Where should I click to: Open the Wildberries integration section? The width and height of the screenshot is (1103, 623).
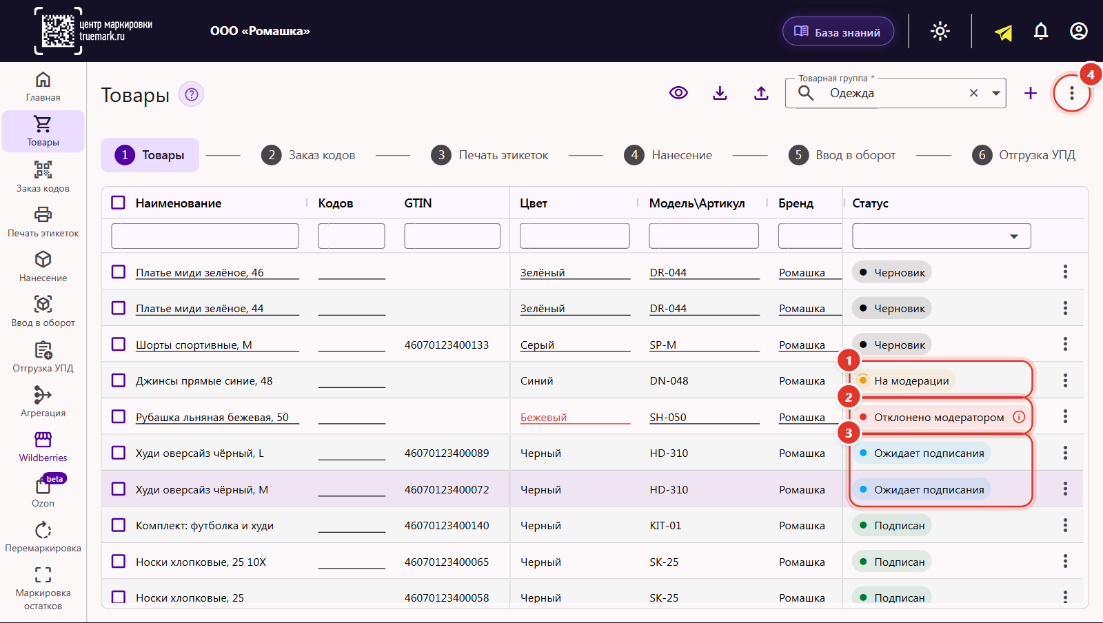(43, 446)
